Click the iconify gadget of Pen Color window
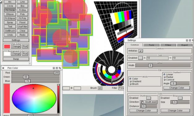 [54, 68]
